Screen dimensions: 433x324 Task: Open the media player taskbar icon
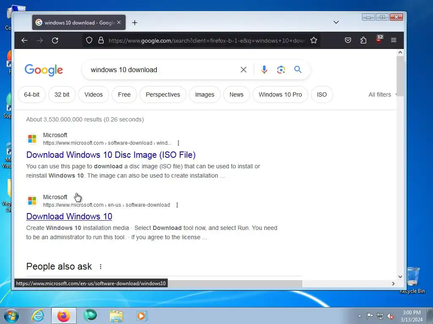coord(142,316)
